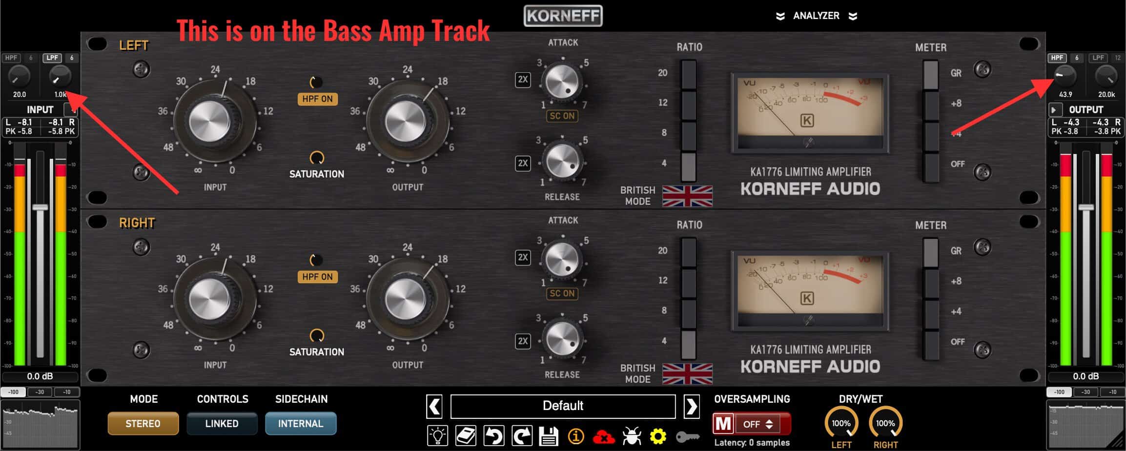Click the British flag on RIGHT channel
Screen dimensions: 1126x451
[687, 374]
